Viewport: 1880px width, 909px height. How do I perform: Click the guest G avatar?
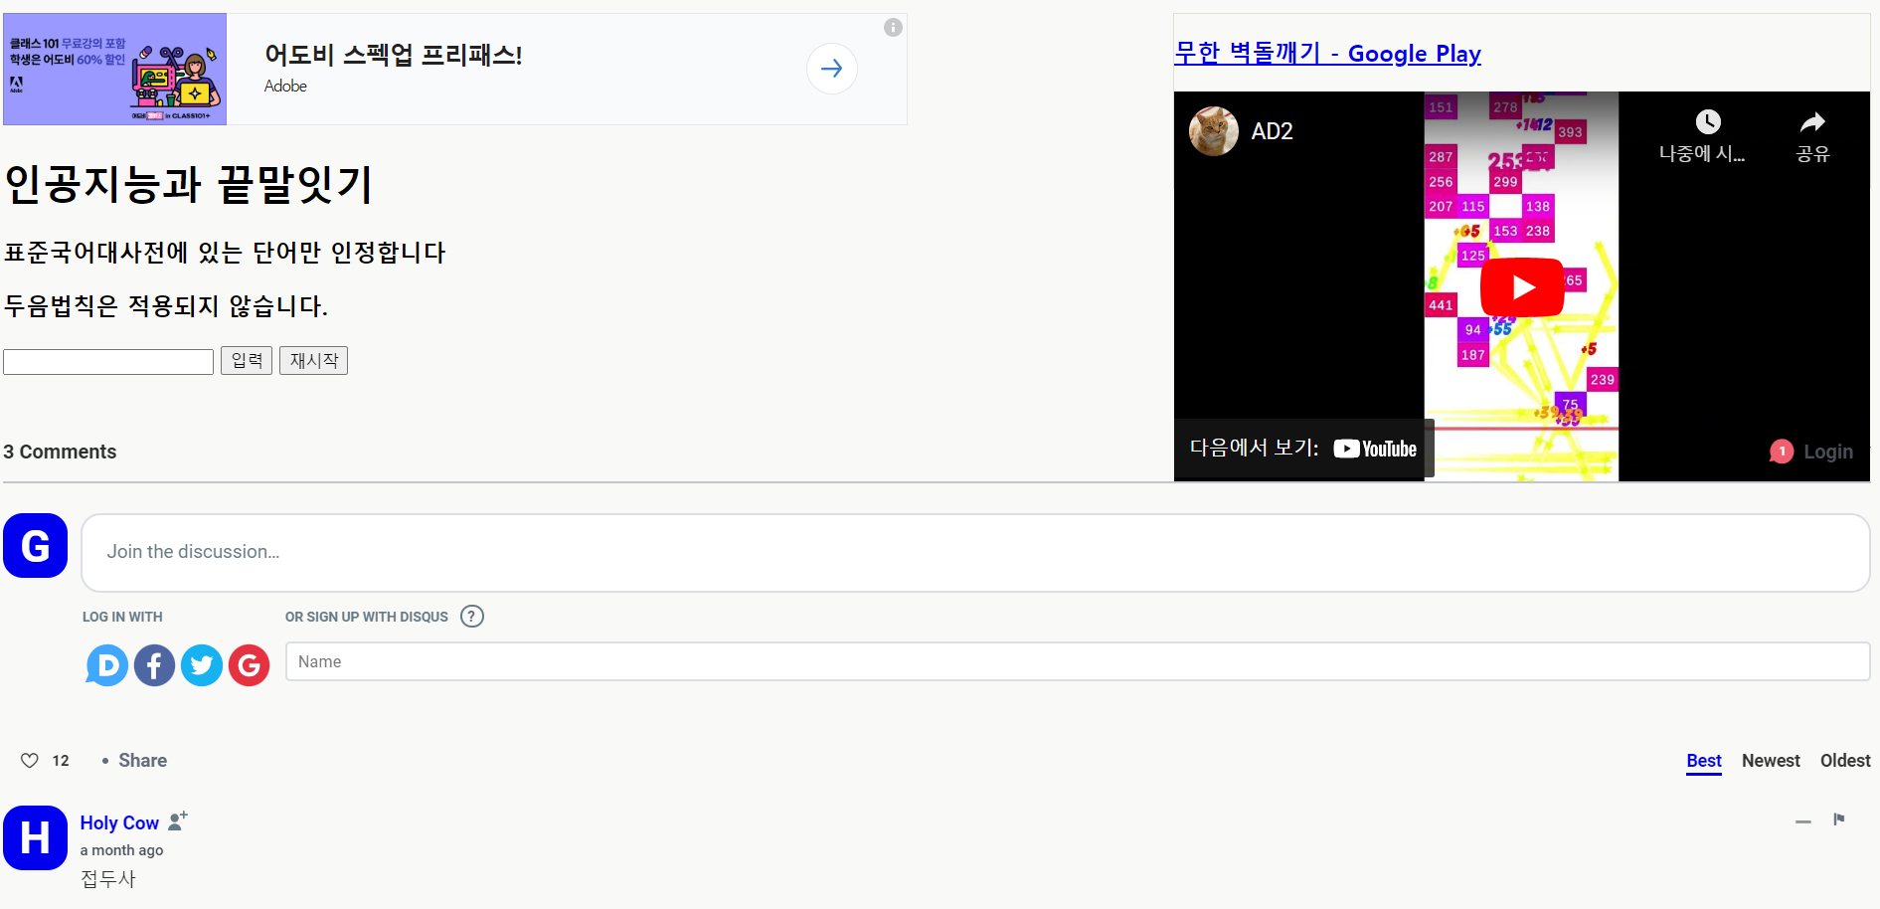pos(35,546)
